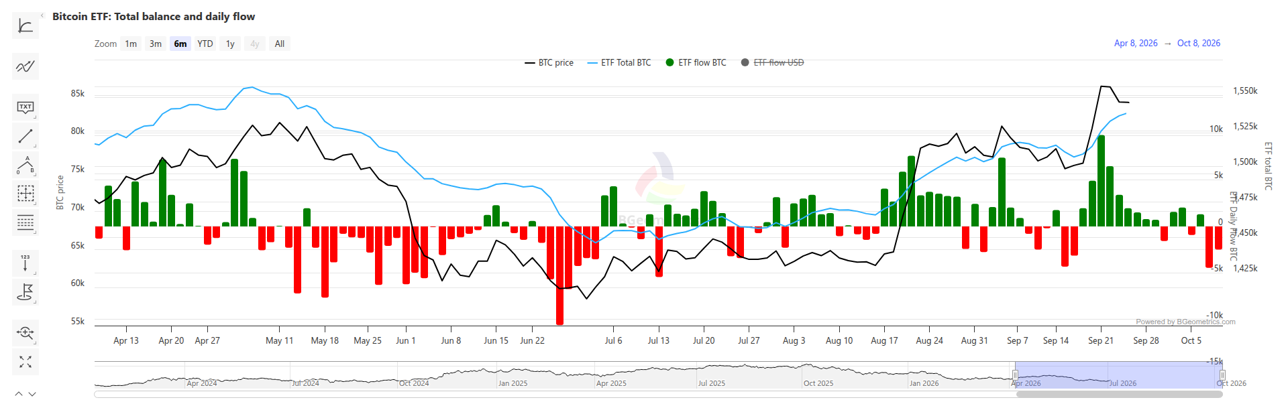Click the 'BTC price' vertical axis title

pyautogui.click(x=60, y=192)
